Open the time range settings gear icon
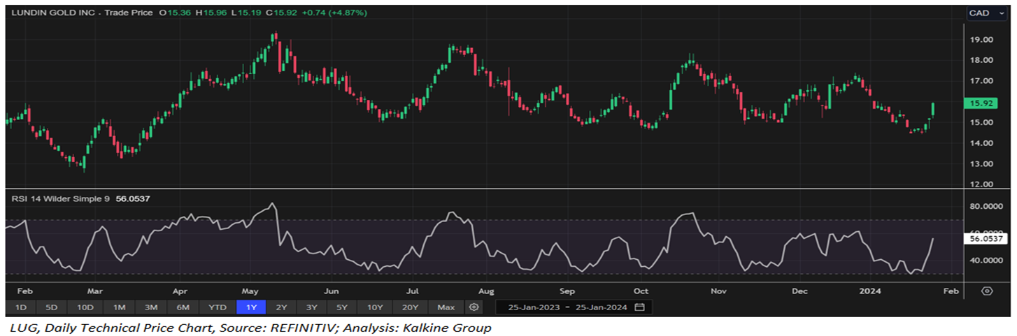This screenshot has width=1017, height=336. (474, 307)
